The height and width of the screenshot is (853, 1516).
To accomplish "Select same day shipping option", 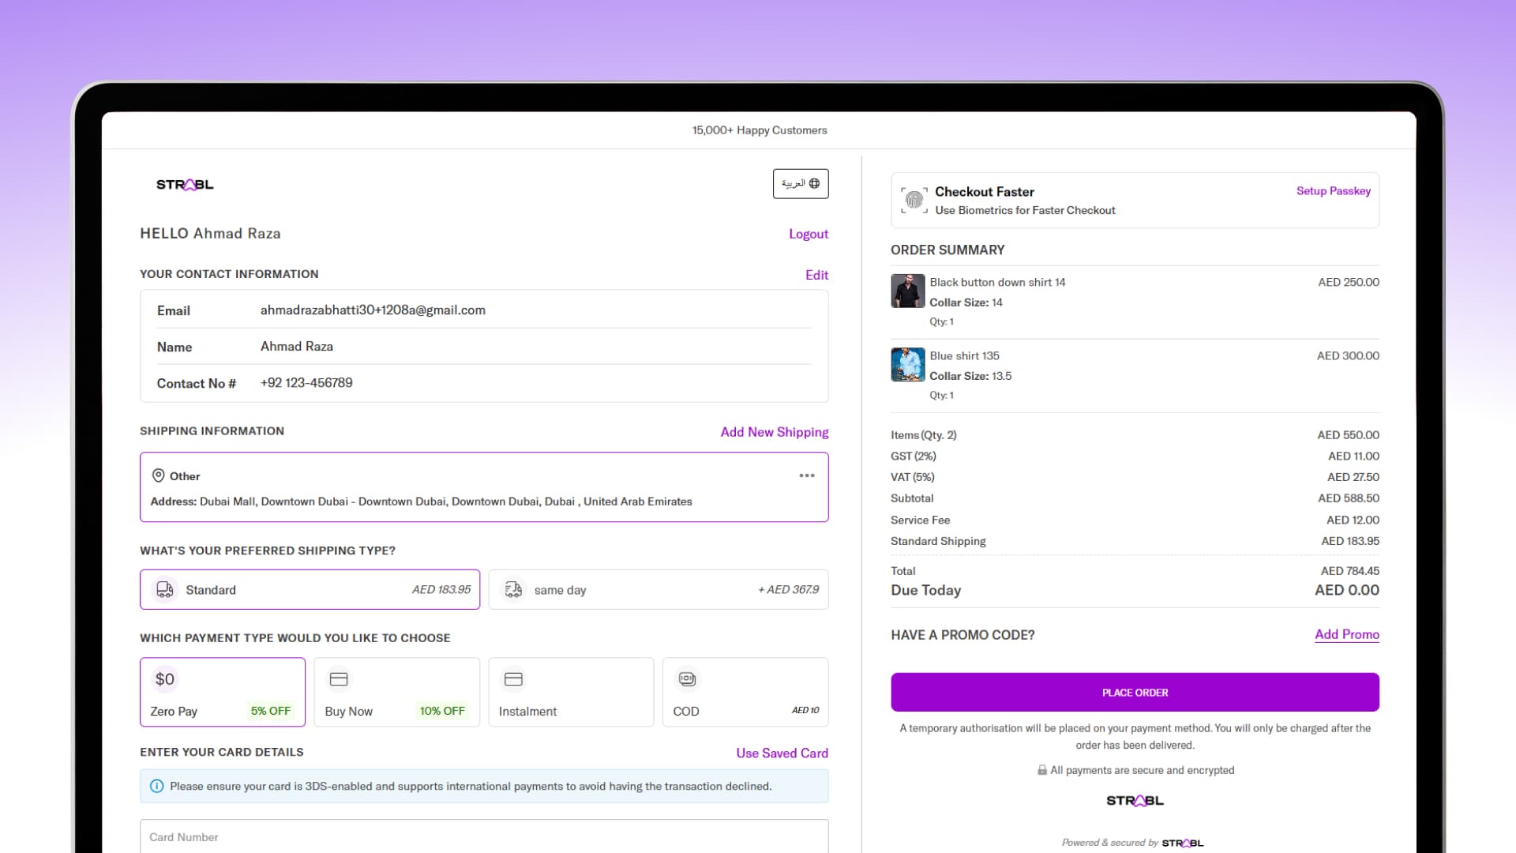I will [x=658, y=590].
